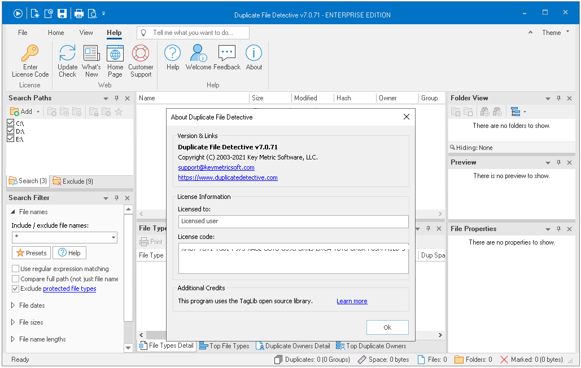Collapse the ribbon with the up arrow
The image size is (581, 368).
[x=531, y=32]
